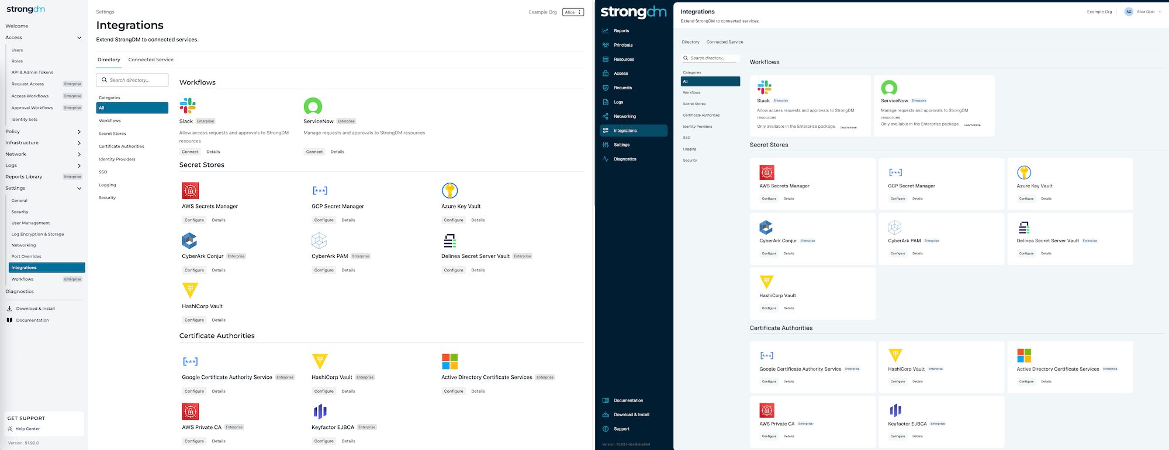Focus Search directory field in light-sidebar layout
Screen dimensions: 1169x450
pos(132,80)
